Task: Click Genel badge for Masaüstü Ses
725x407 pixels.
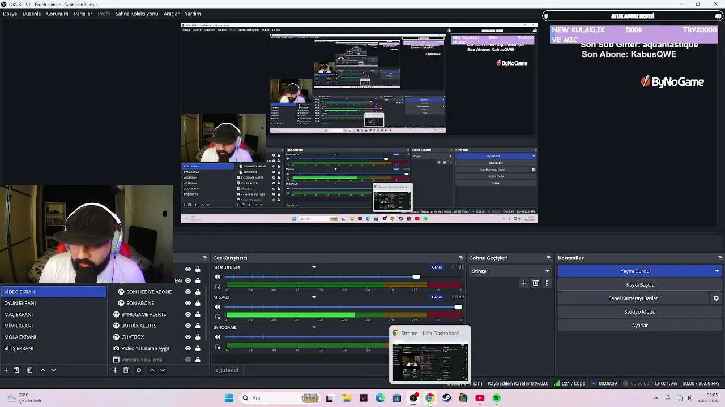Action: pyautogui.click(x=437, y=267)
